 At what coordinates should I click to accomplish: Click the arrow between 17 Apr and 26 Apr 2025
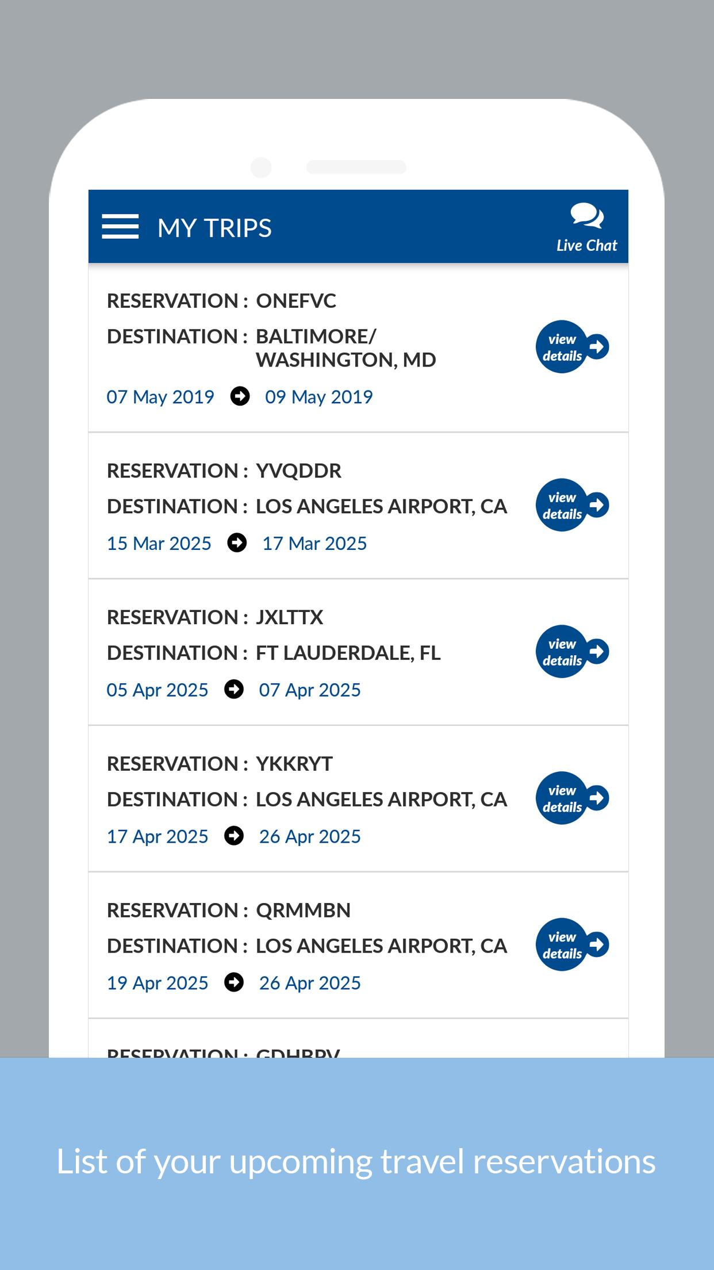(x=234, y=836)
